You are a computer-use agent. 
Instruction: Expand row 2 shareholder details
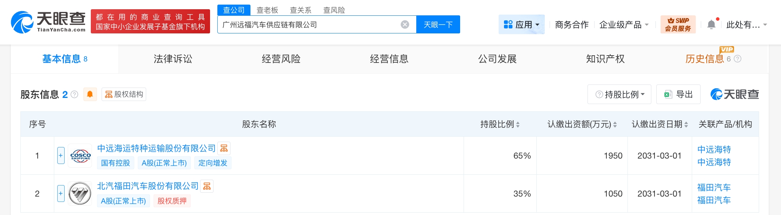(x=61, y=193)
